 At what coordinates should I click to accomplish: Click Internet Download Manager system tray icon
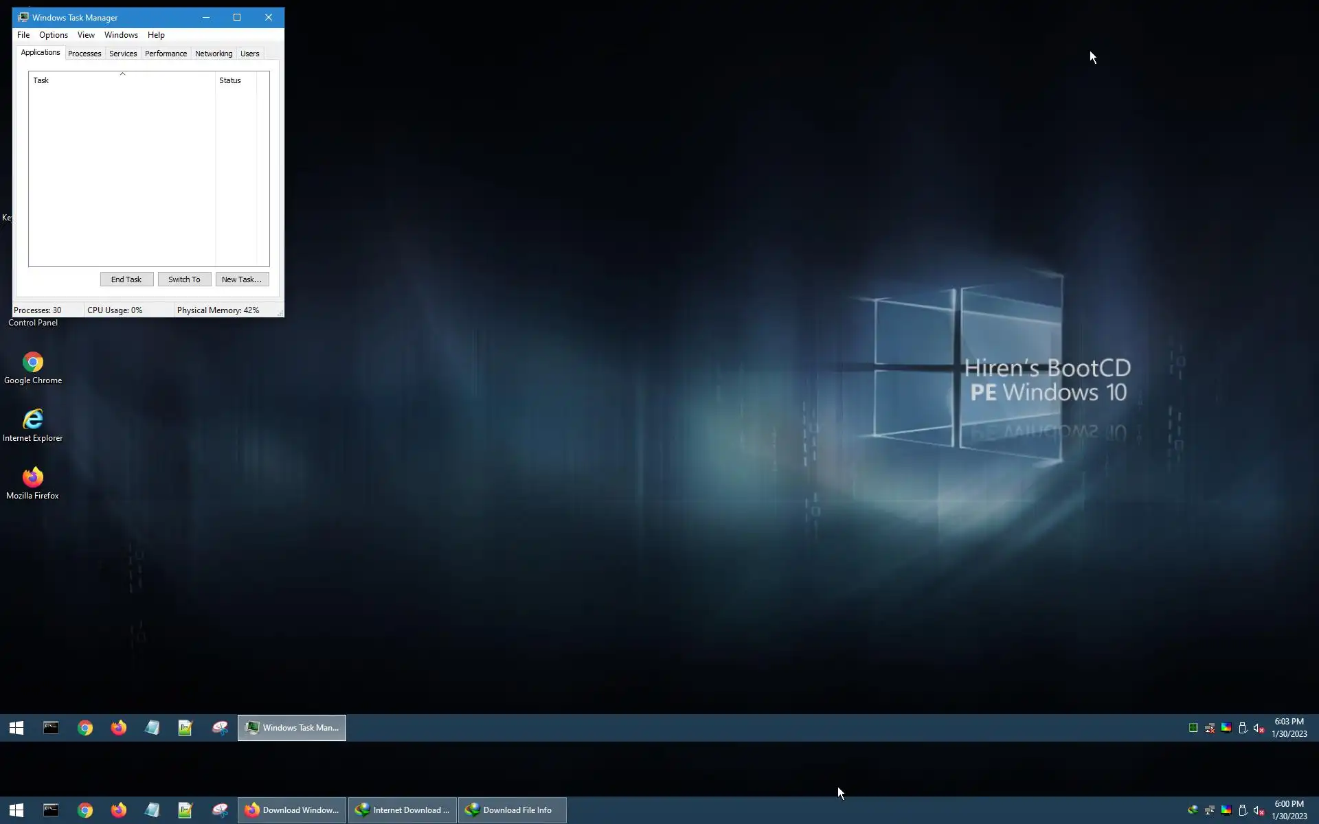pyautogui.click(x=1193, y=810)
